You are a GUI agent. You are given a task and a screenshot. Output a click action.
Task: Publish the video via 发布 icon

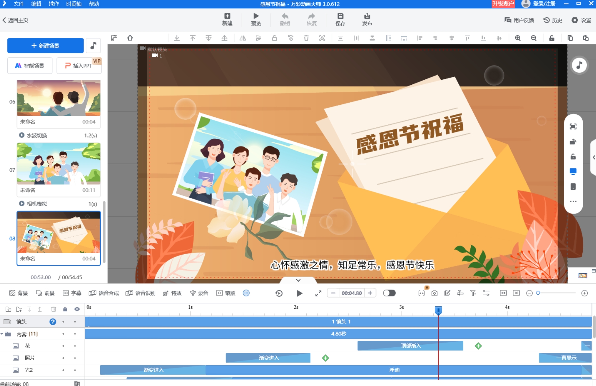click(367, 19)
